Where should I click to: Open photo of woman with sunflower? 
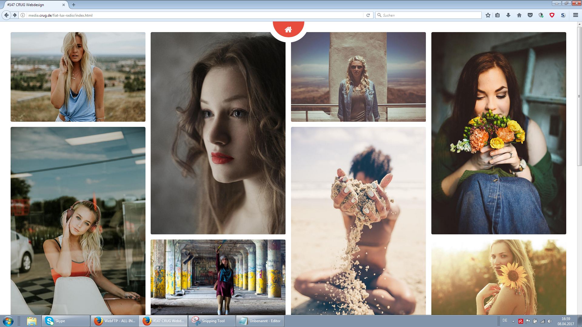point(499,277)
